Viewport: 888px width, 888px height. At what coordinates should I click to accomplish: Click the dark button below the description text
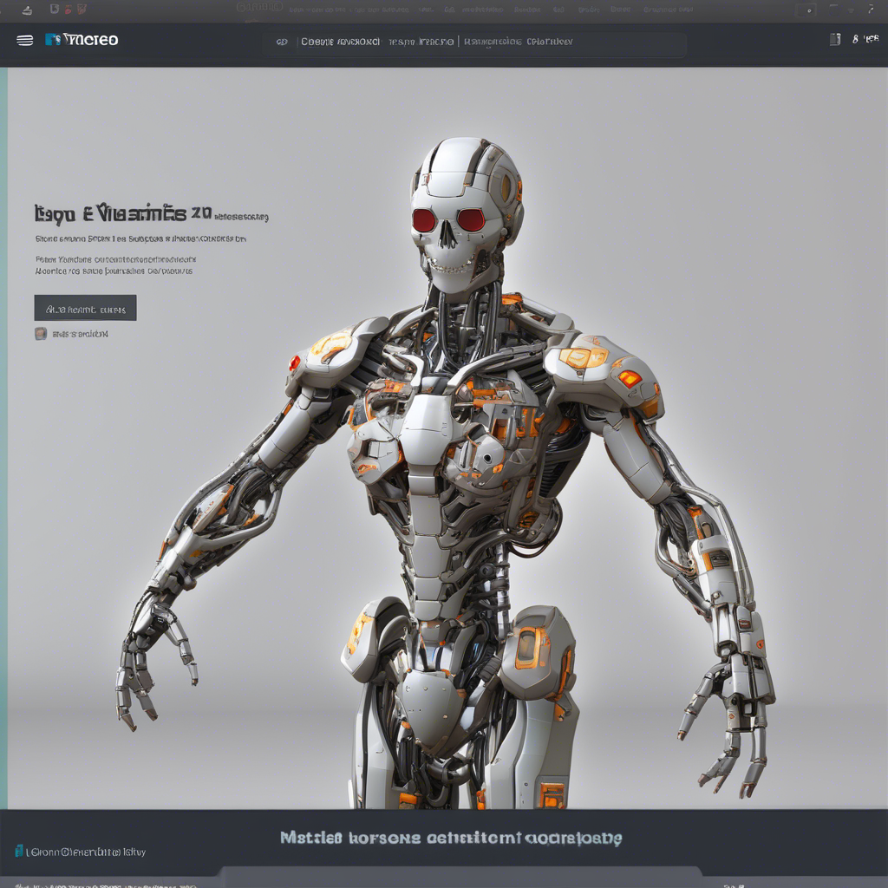[x=86, y=308]
